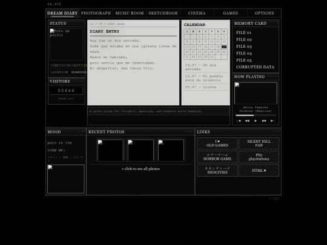
Task: Play the Promise (Reprise) track
Action: (256, 121)
